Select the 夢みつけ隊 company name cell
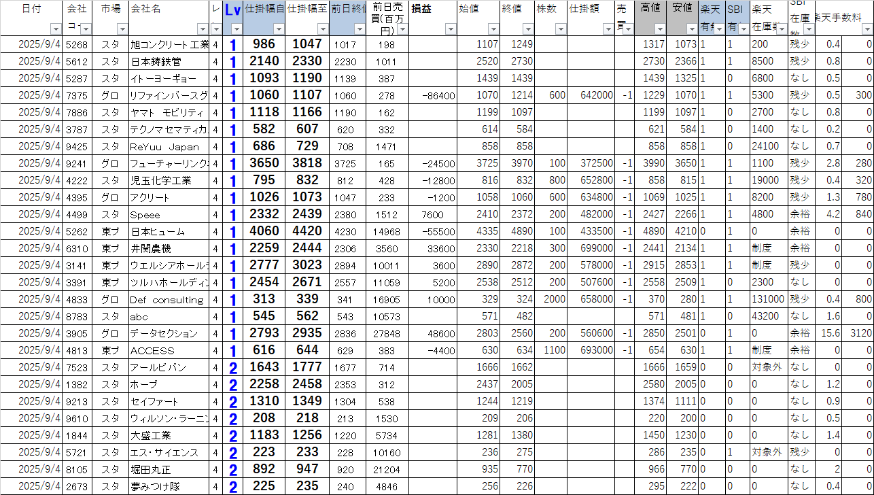 tap(169, 486)
